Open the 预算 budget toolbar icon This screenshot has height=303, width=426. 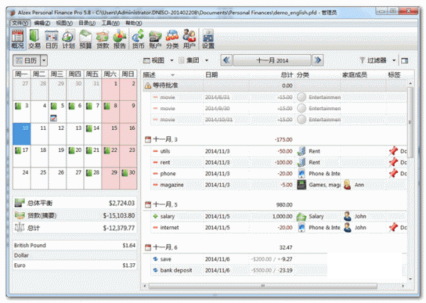coord(85,38)
